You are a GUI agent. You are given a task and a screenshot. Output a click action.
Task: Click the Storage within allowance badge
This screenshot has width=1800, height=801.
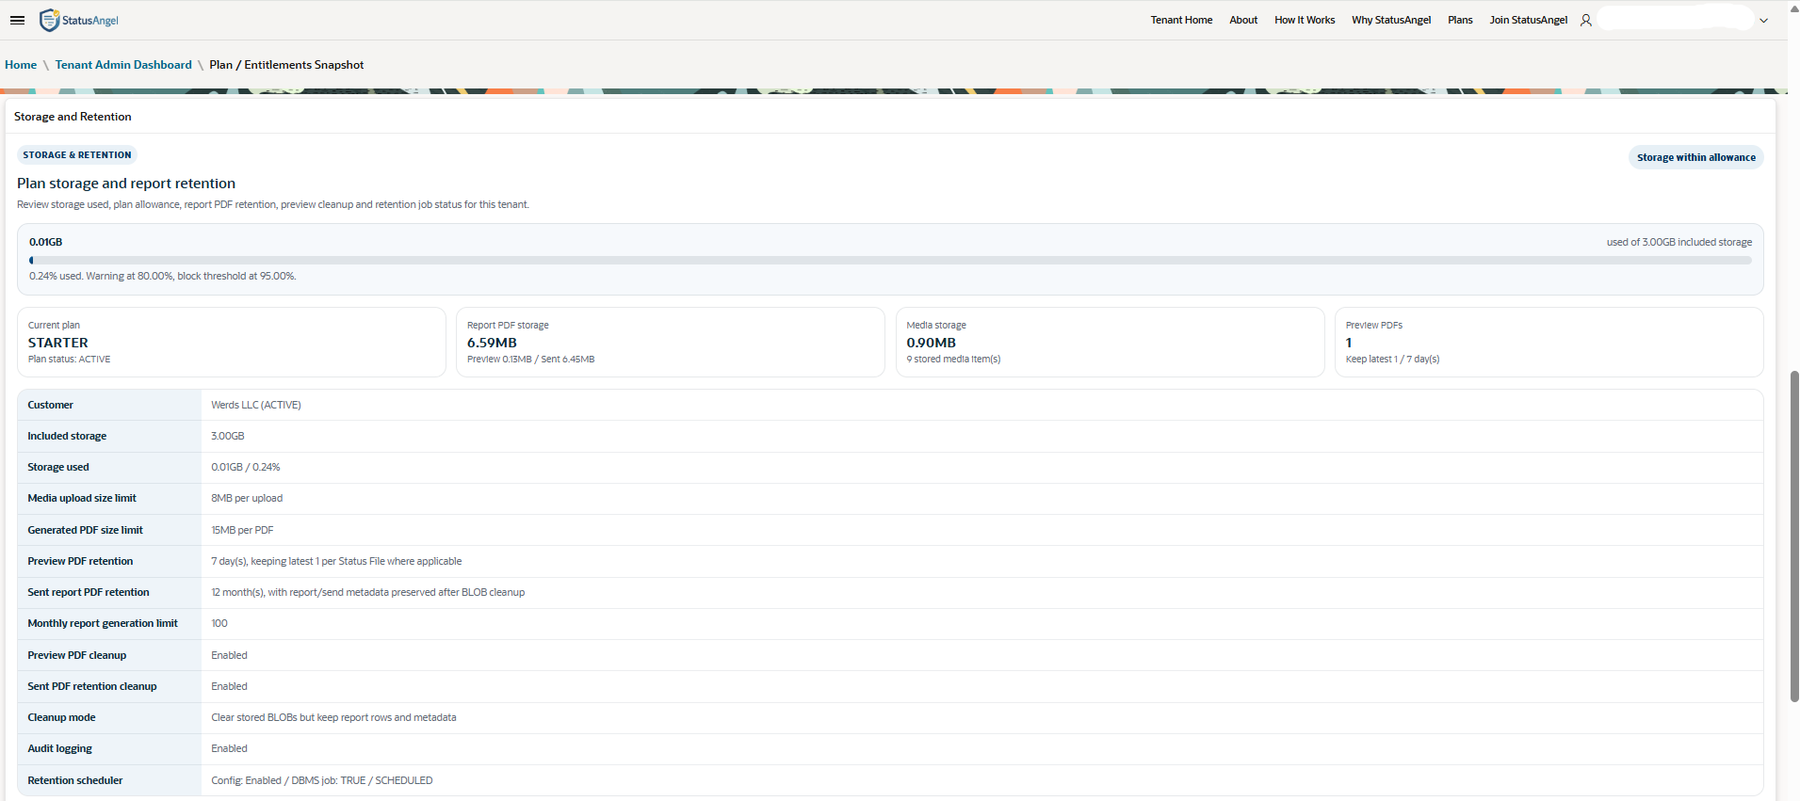click(1695, 157)
